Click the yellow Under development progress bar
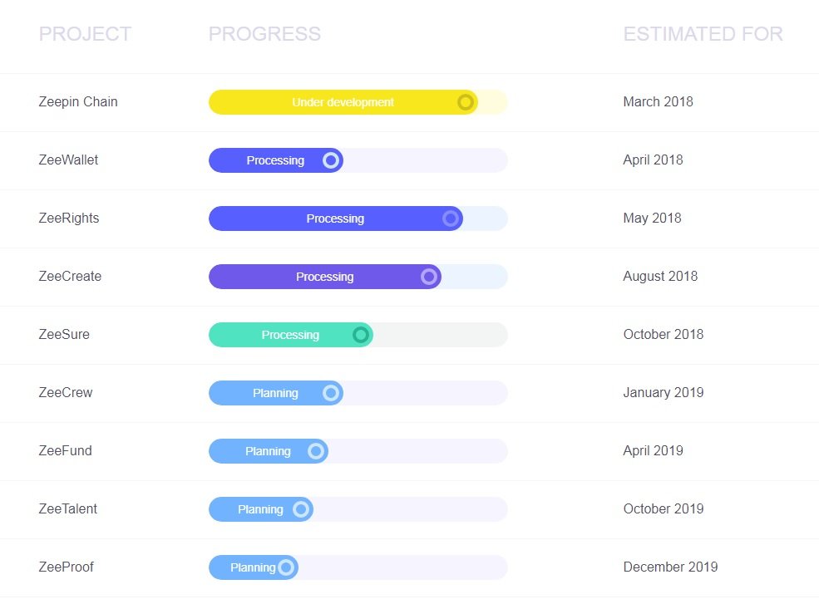Screen dimensions: 819x604 [343, 102]
